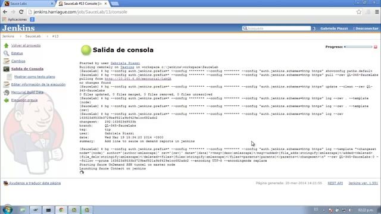Click the green up arrow icon for Volver al proyecto
Image resolution: width=381 pixels, height=214 pixels.
tap(7, 45)
